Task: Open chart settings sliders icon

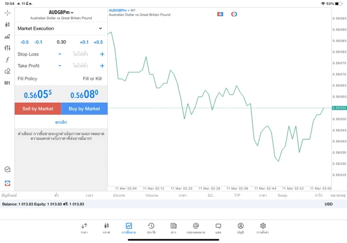Action: (x=7, y=48)
